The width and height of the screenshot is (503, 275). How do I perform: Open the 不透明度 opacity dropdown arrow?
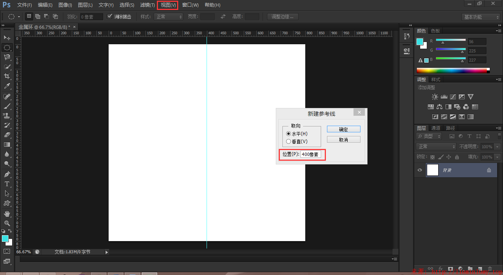pos(497,147)
